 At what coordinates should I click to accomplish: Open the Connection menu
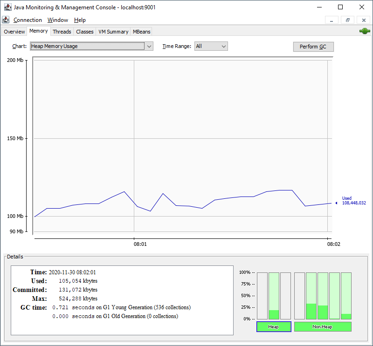[28, 20]
